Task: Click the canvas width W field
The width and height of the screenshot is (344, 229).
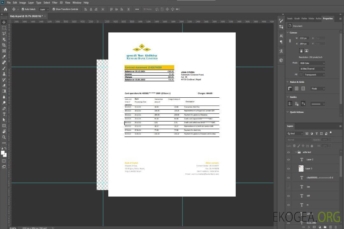Action: click(x=304, y=38)
